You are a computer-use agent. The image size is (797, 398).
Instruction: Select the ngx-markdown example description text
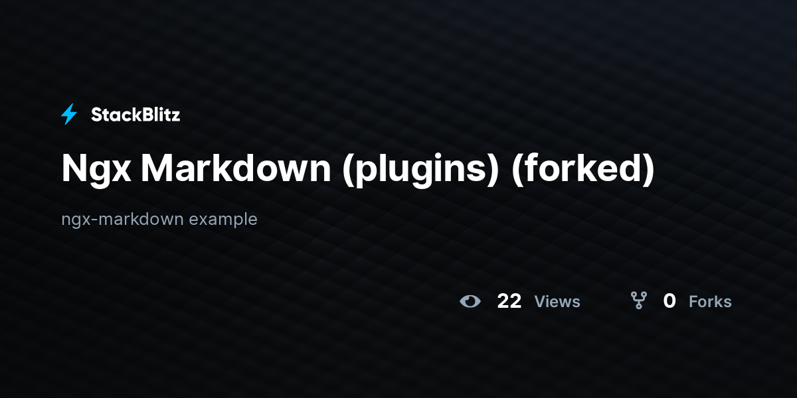pyautogui.click(x=159, y=219)
